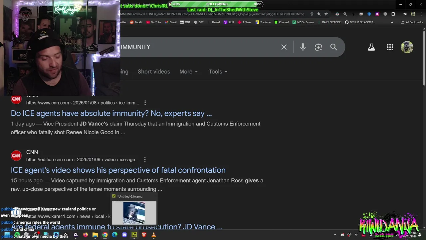Open the YouTube bookmark
This screenshot has height=240, width=426.
click(154, 22)
